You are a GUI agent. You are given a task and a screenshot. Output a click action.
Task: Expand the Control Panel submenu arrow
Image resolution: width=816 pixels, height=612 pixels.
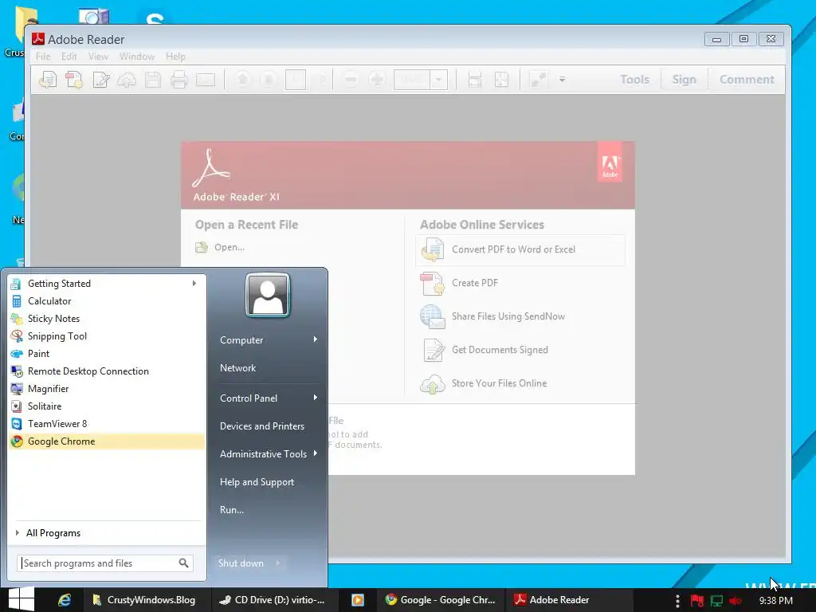(x=315, y=398)
